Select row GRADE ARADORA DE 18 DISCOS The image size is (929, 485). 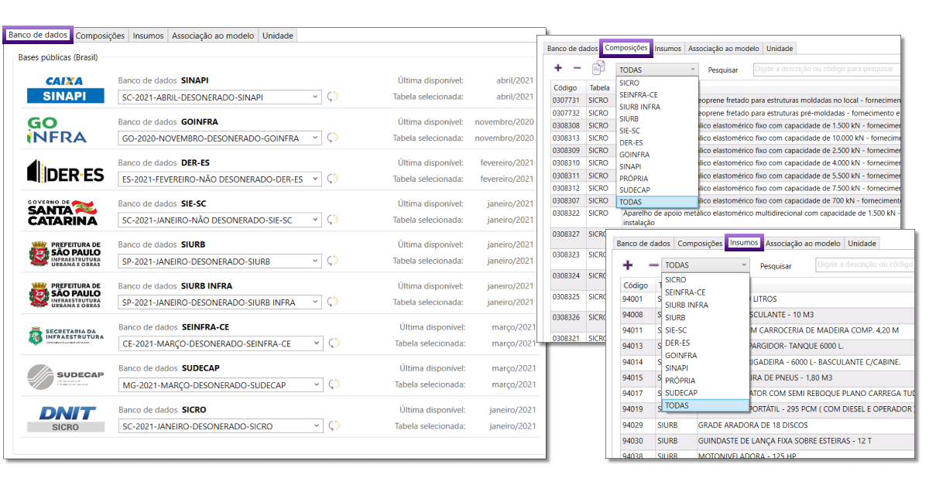pyautogui.click(x=767, y=425)
